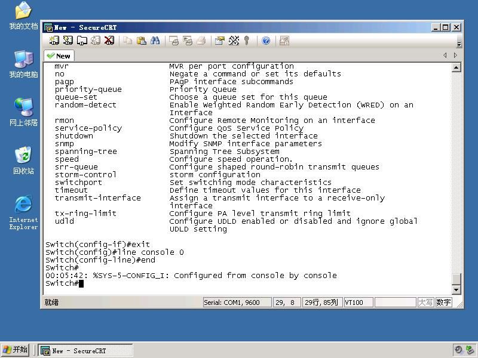Open Internet Explorer desktop icon

click(23, 212)
